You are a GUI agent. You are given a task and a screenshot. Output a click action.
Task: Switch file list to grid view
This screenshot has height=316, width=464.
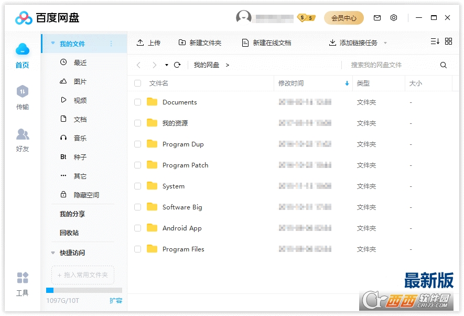pos(448,41)
